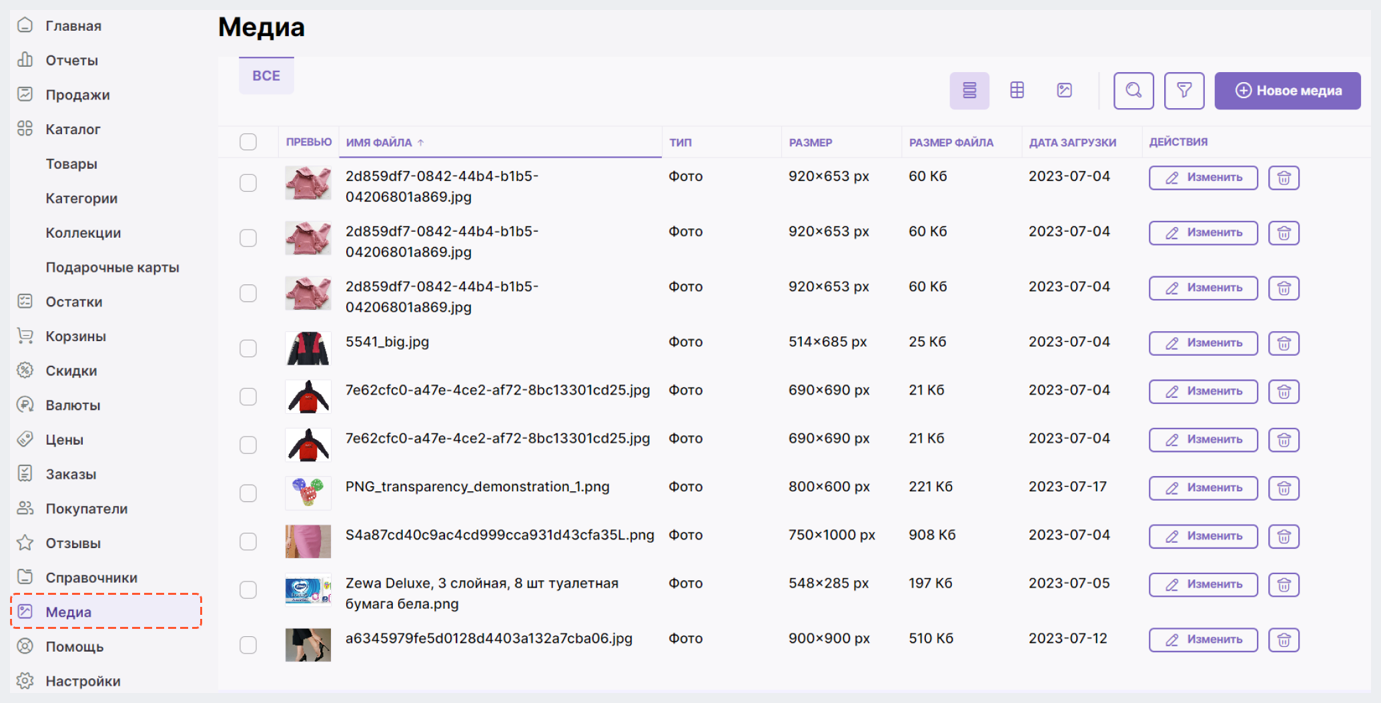Click the Новое медиа button
The image size is (1381, 703).
click(x=1288, y=90)
